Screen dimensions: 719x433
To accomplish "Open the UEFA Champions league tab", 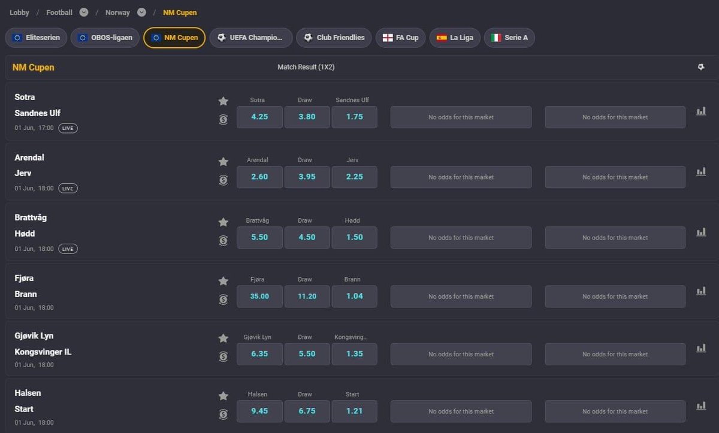I will pos(251,38).
